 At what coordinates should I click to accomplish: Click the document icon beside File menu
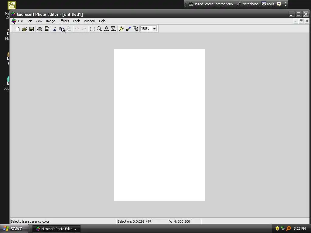click(14, 21)
